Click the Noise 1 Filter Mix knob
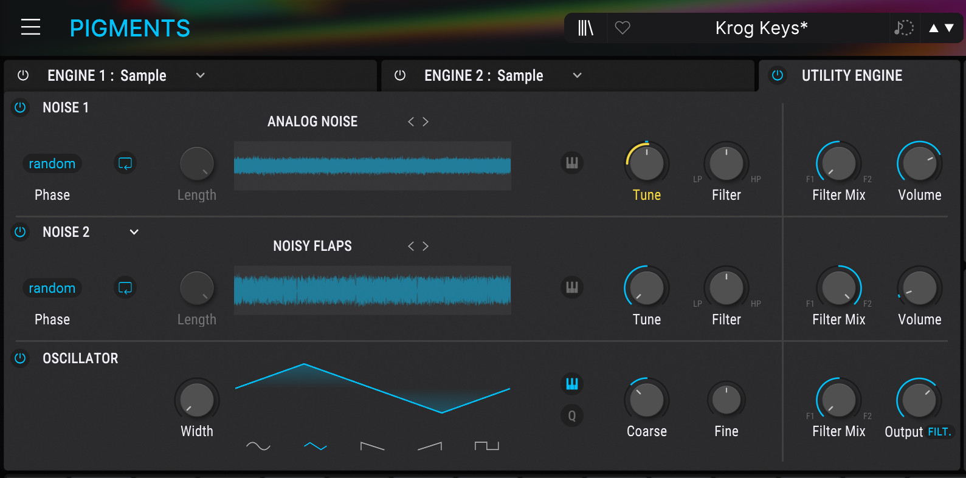The height and width of the screenshot is (478, 966). (839, 164)
